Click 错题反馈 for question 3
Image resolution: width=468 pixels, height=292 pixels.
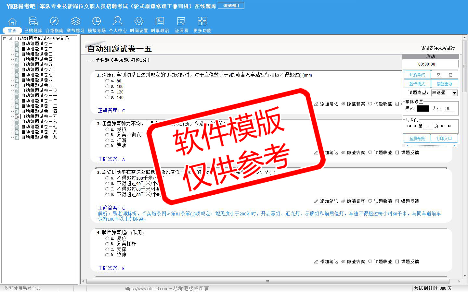click(407, 201)
